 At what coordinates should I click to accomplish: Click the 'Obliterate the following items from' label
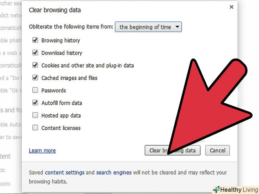pyautogui.click(x=71, y=27)
